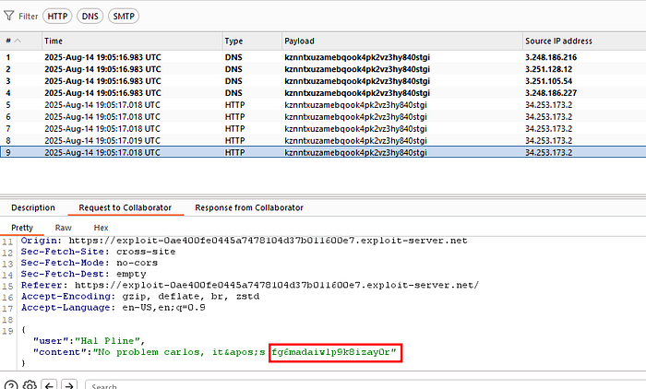Open the Description tab

pos(33,207)
